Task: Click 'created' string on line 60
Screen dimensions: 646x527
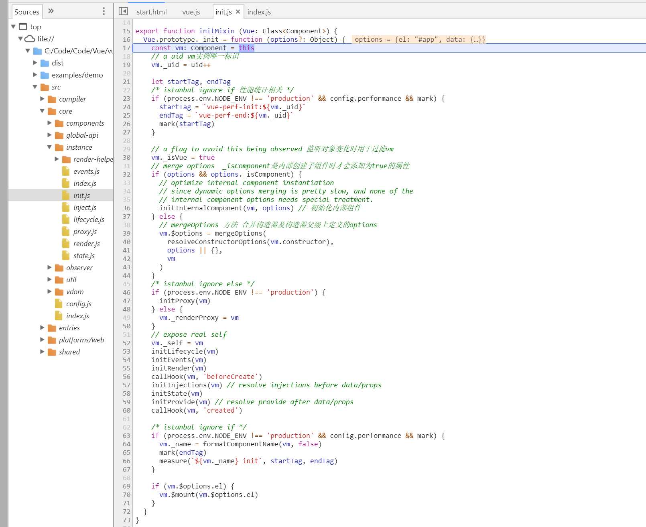Action: [x=220, y=410]
